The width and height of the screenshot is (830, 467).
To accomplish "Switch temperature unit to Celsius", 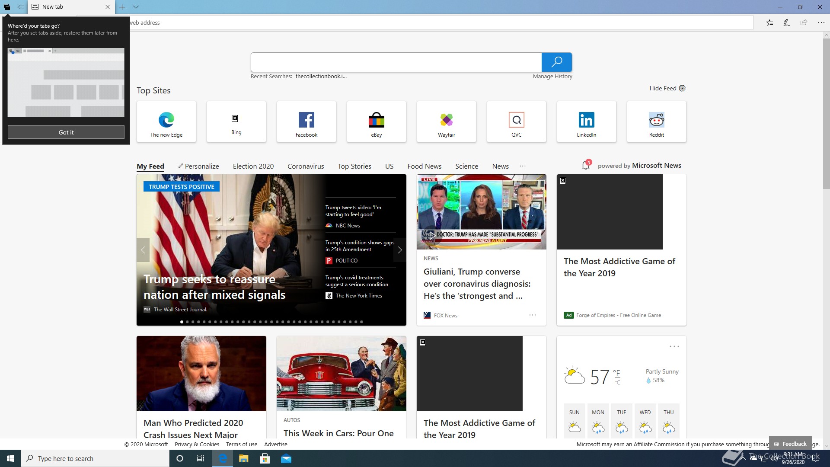I will (x=618, y=383).
